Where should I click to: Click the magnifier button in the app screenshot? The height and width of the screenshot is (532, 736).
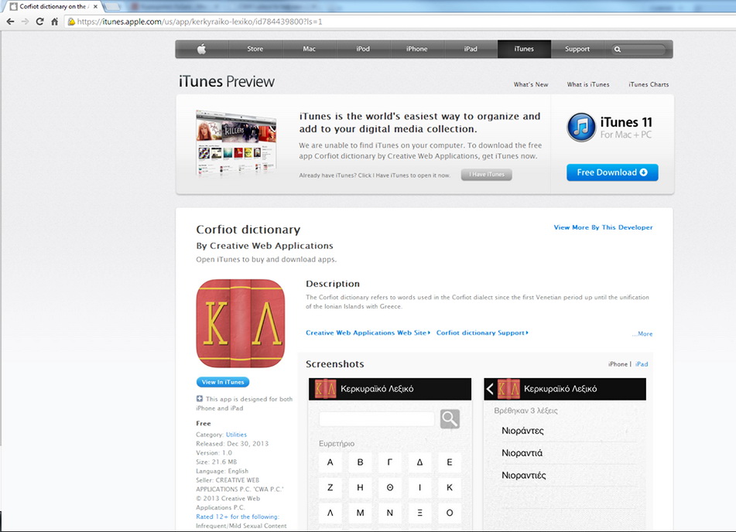coord(450,418)
